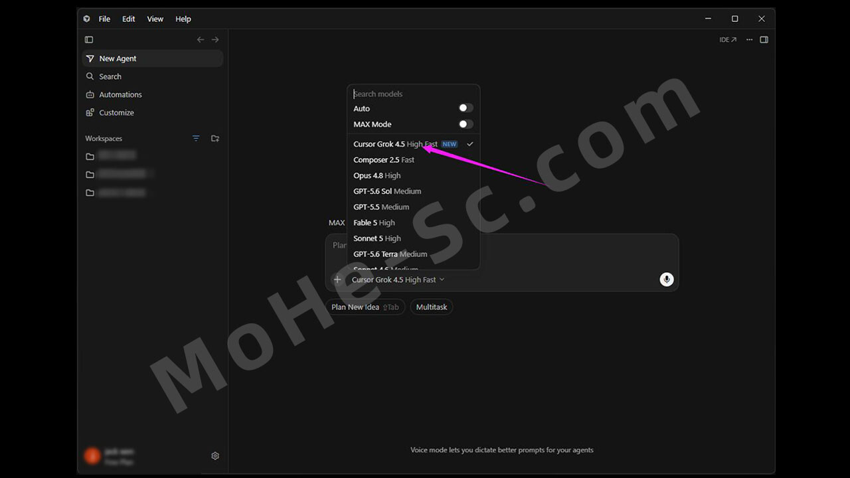Click the Workspaces section label
This screenshot has width=850, height=478.
104,138
